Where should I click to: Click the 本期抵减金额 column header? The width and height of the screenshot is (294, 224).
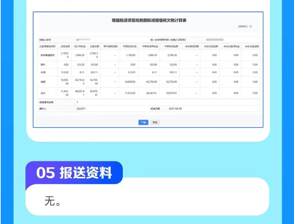click(x=170, y=46)
